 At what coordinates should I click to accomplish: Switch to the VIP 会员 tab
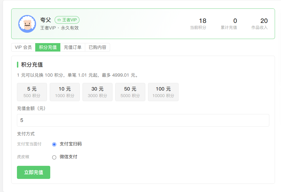point(23,47)
